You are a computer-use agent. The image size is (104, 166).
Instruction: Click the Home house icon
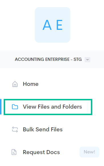(x=15, y=84)
